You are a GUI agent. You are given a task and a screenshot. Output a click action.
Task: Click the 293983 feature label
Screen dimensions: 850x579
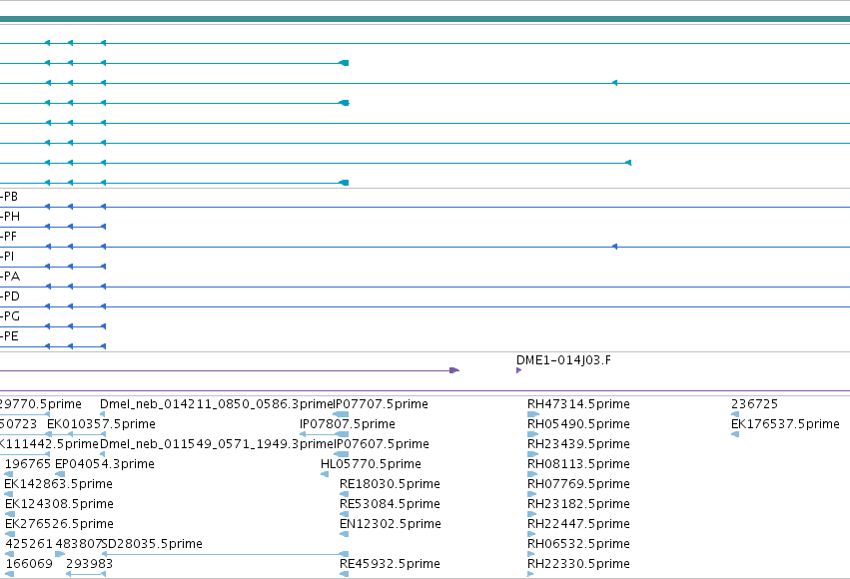point(90,564)
